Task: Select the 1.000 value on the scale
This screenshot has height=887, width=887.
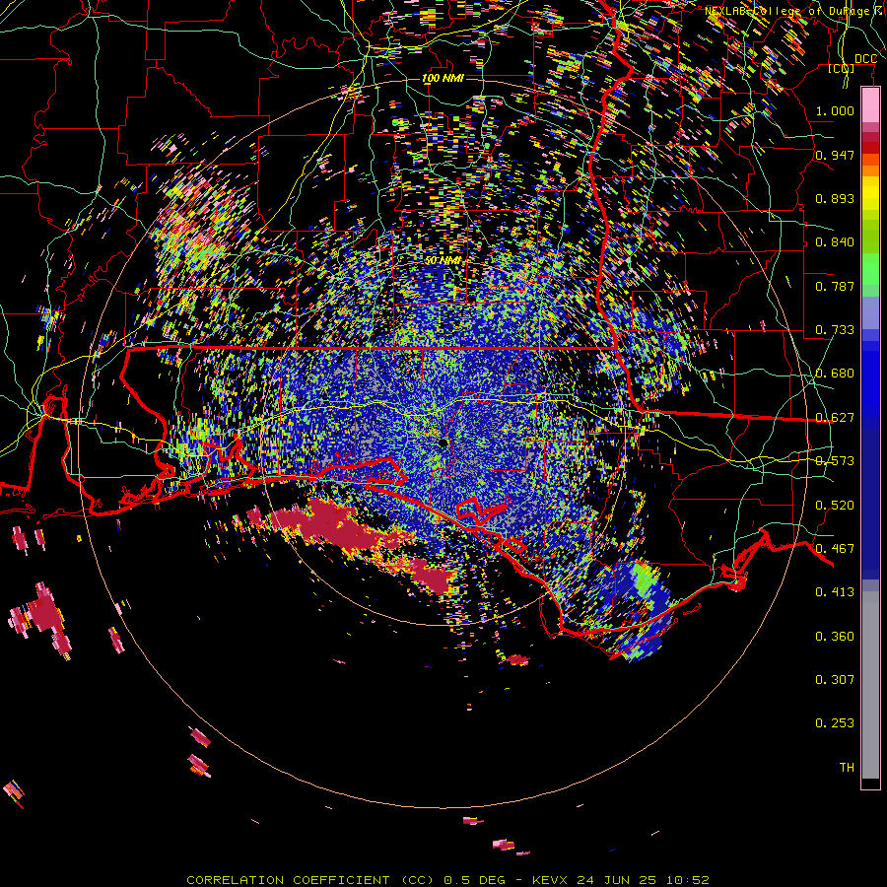Action: (835, 110)
